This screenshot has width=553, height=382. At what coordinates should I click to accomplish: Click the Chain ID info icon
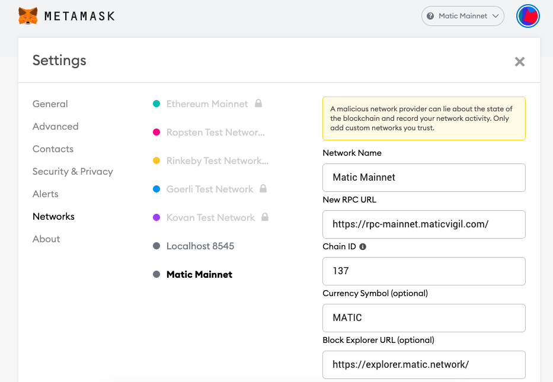(363, 247)
